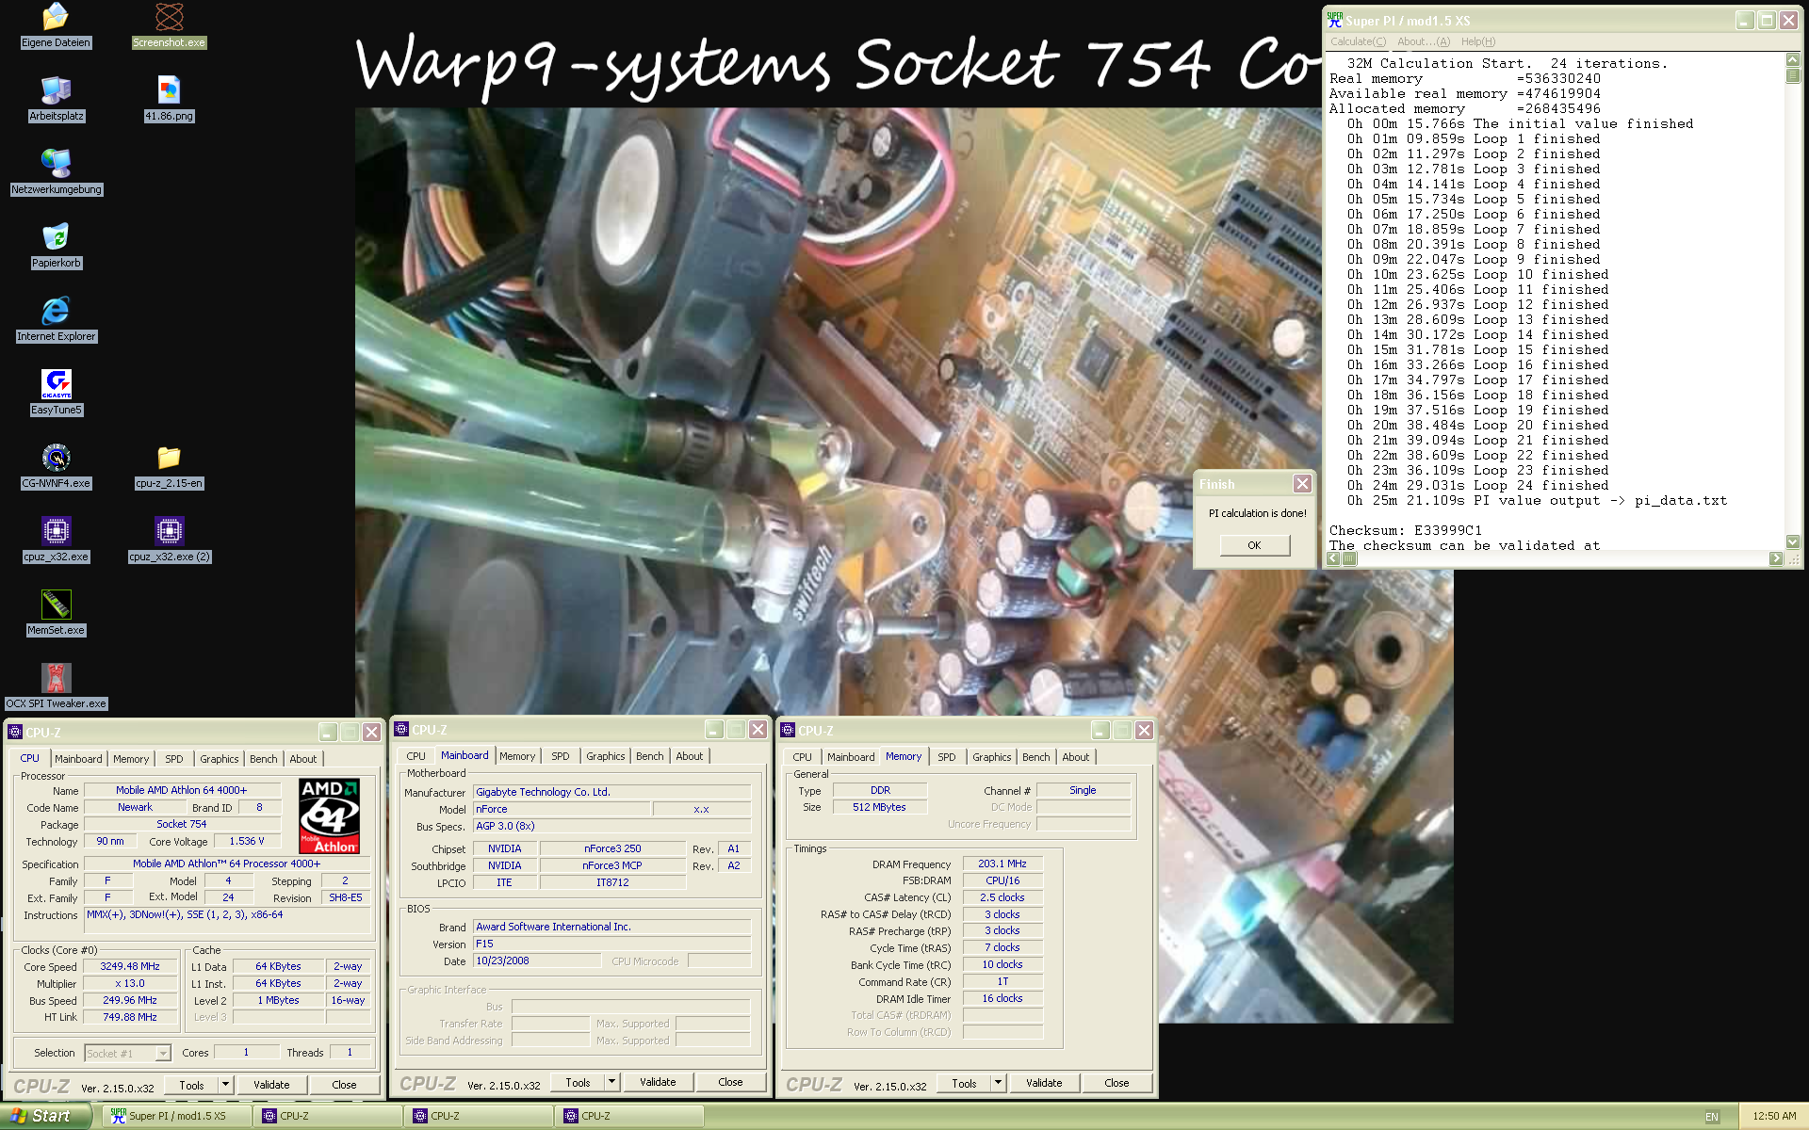Image resolution: width=1809 pixels, height=1130 pixels.
Task: Click Super PI vertical scrollbar down arrow
Action: pos(1792,541)
